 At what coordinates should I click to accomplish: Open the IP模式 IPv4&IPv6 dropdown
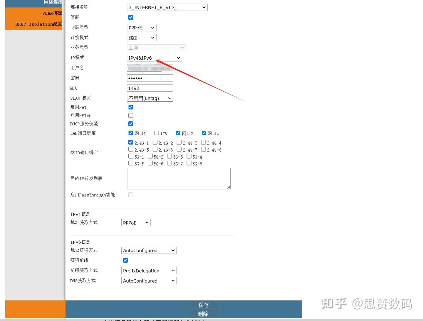coord(155,58)
